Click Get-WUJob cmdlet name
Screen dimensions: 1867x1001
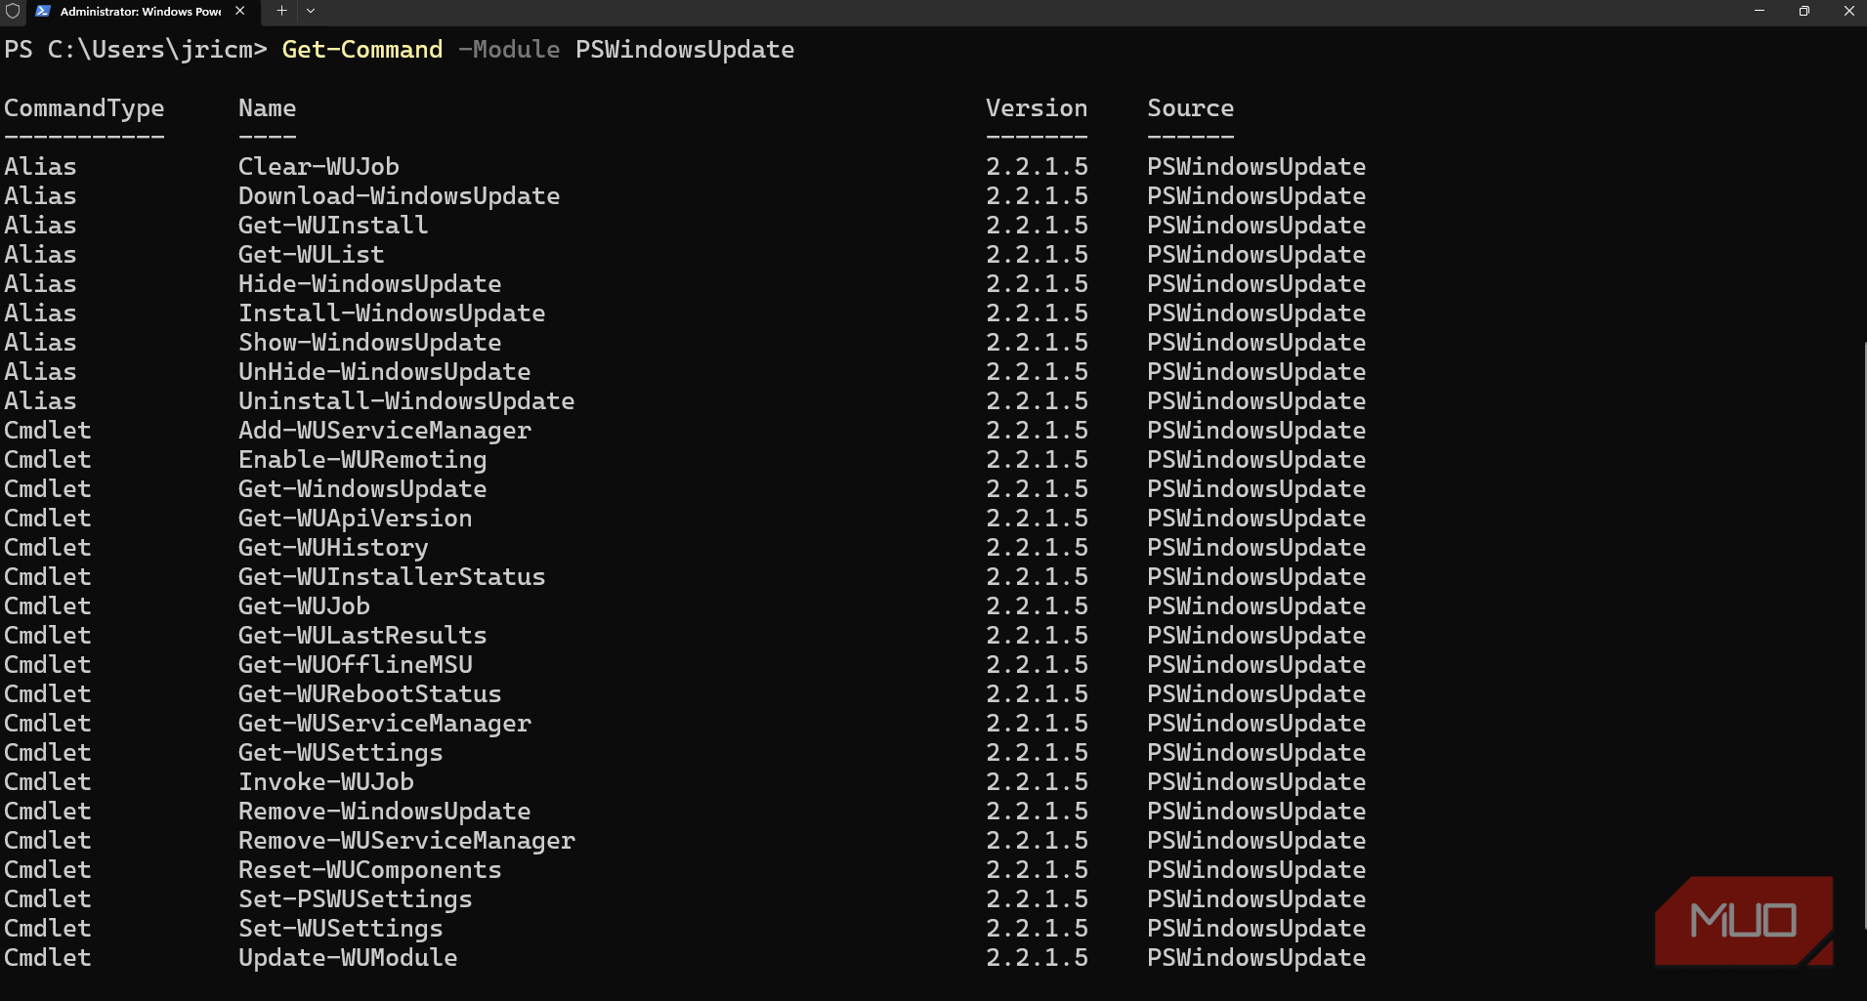coord(304,606)
